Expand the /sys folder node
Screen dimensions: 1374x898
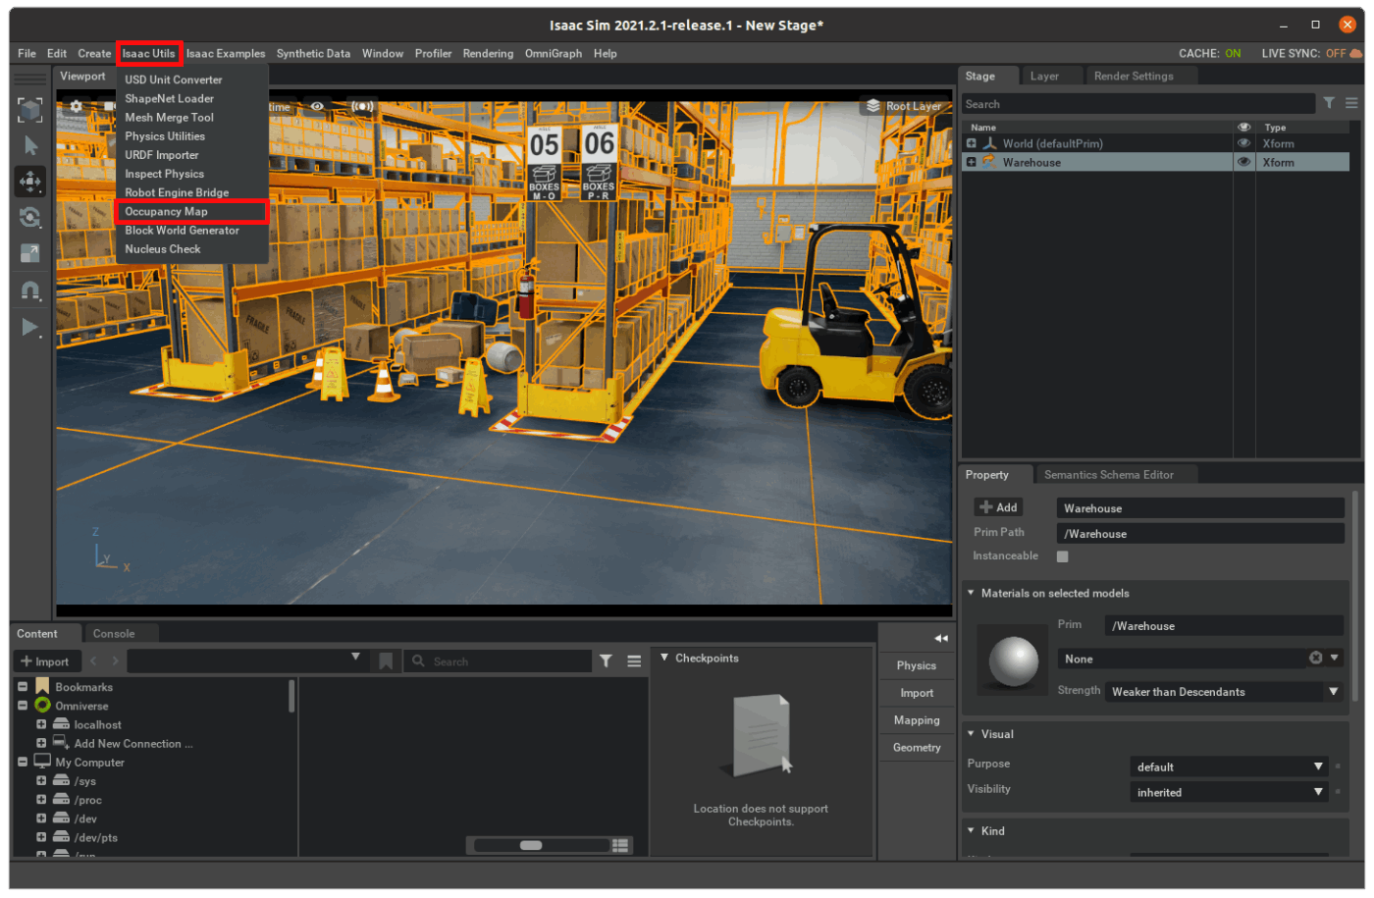tap(41, 781)
